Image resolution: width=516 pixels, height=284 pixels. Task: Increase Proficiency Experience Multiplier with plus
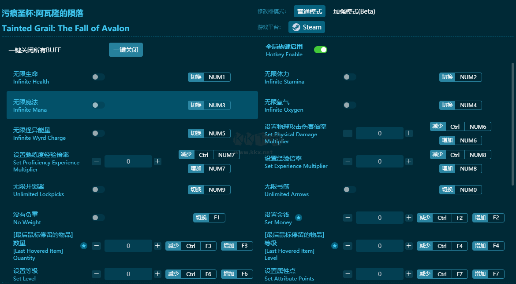(157, 161)
